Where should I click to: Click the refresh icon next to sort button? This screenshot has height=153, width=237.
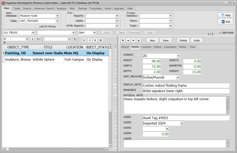click(38, 39)
